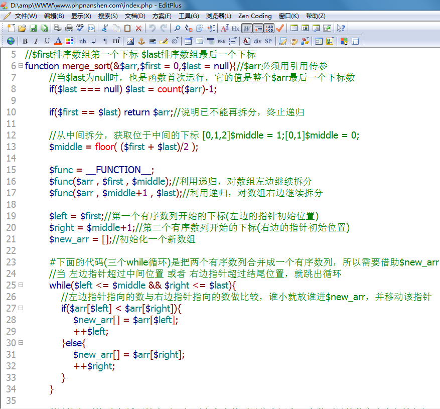The height and width of the screenshot is (409, 440).
Task: Open the 显示(X) menu
Action: click(81, 16)
